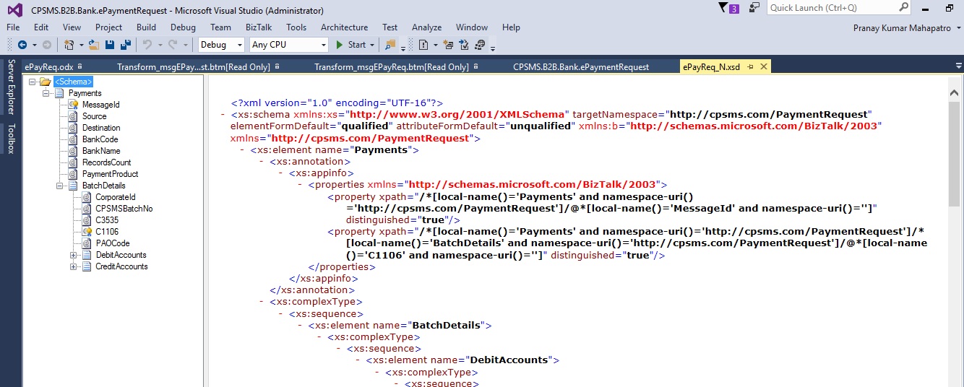This screenshot has width=964, height=387.
Task: Open the Toolbox side panel
Action: pyautogui.click(x=11, y=138)
